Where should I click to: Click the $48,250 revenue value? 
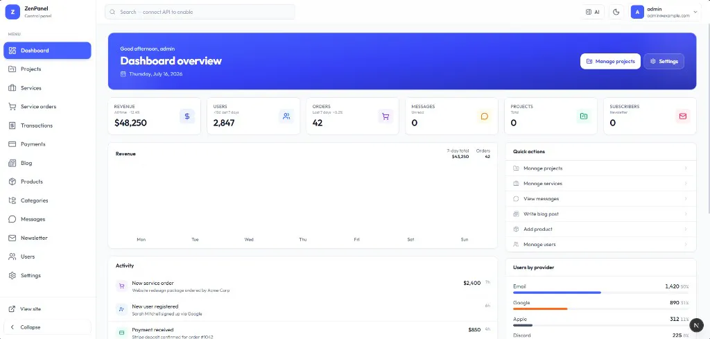click(x=130, y=123)
